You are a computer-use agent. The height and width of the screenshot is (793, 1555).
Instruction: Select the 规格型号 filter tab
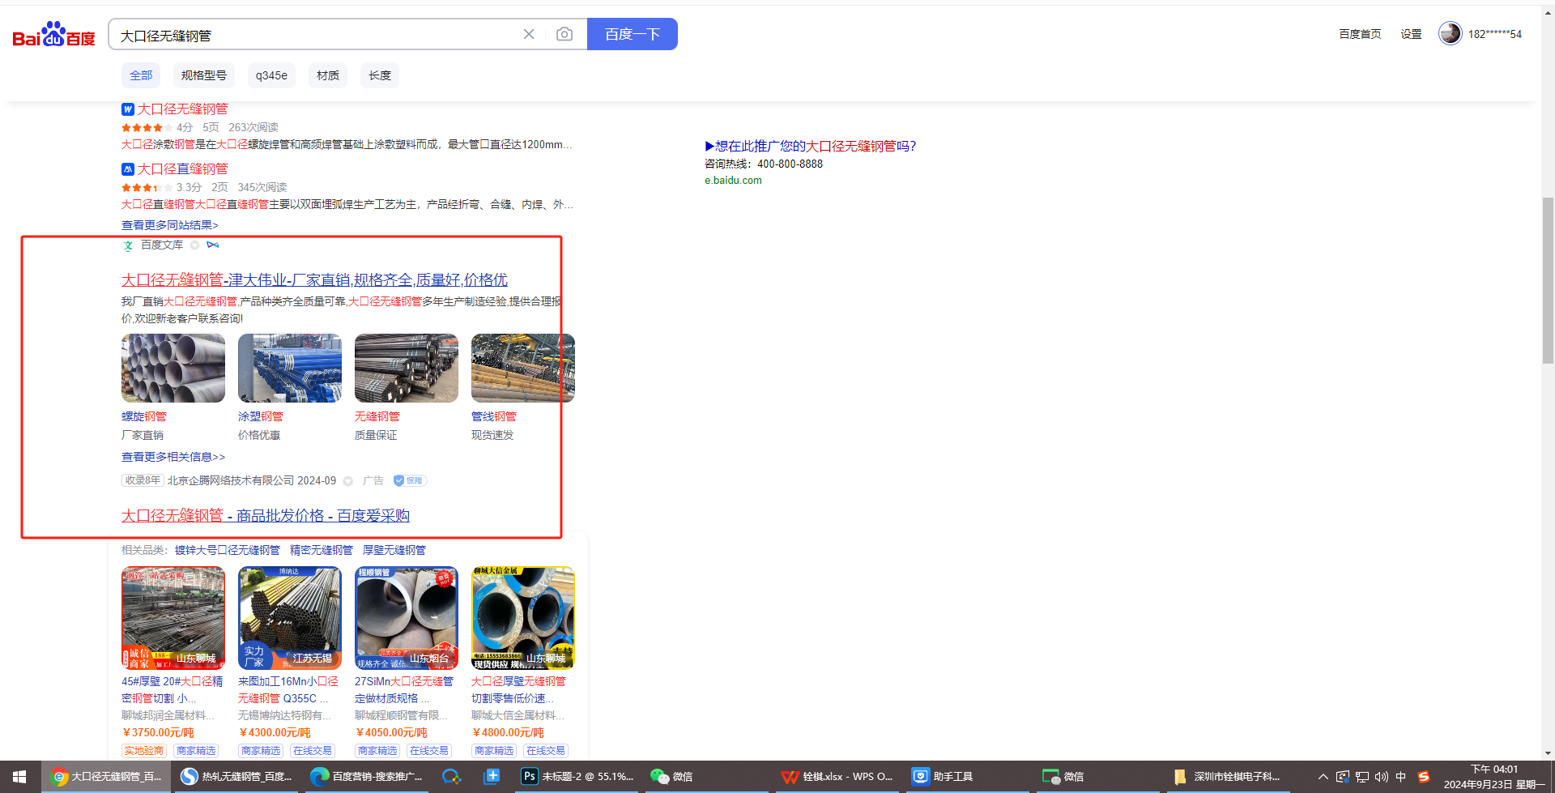[204, 75]
